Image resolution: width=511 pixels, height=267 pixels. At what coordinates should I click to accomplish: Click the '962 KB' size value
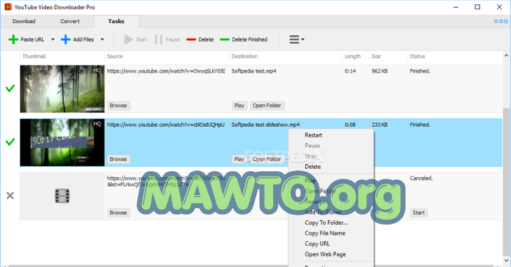380,71
